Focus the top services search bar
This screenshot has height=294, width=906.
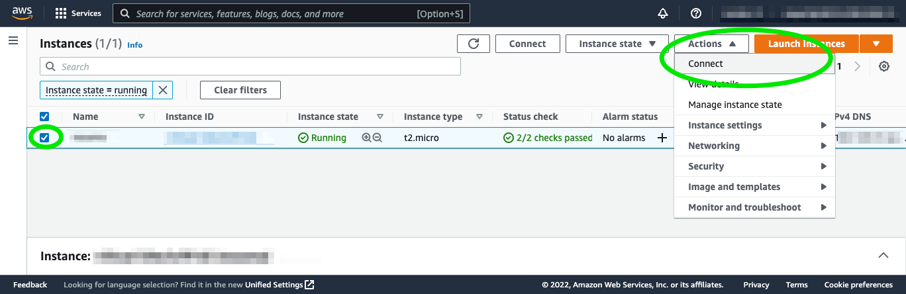point(291,13)
